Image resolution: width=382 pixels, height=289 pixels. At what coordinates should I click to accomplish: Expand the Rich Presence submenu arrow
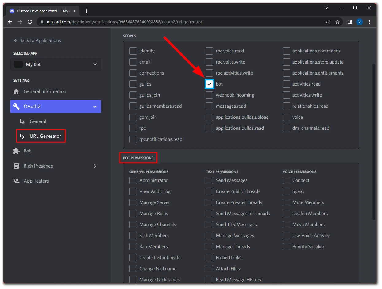click(95, 166)
